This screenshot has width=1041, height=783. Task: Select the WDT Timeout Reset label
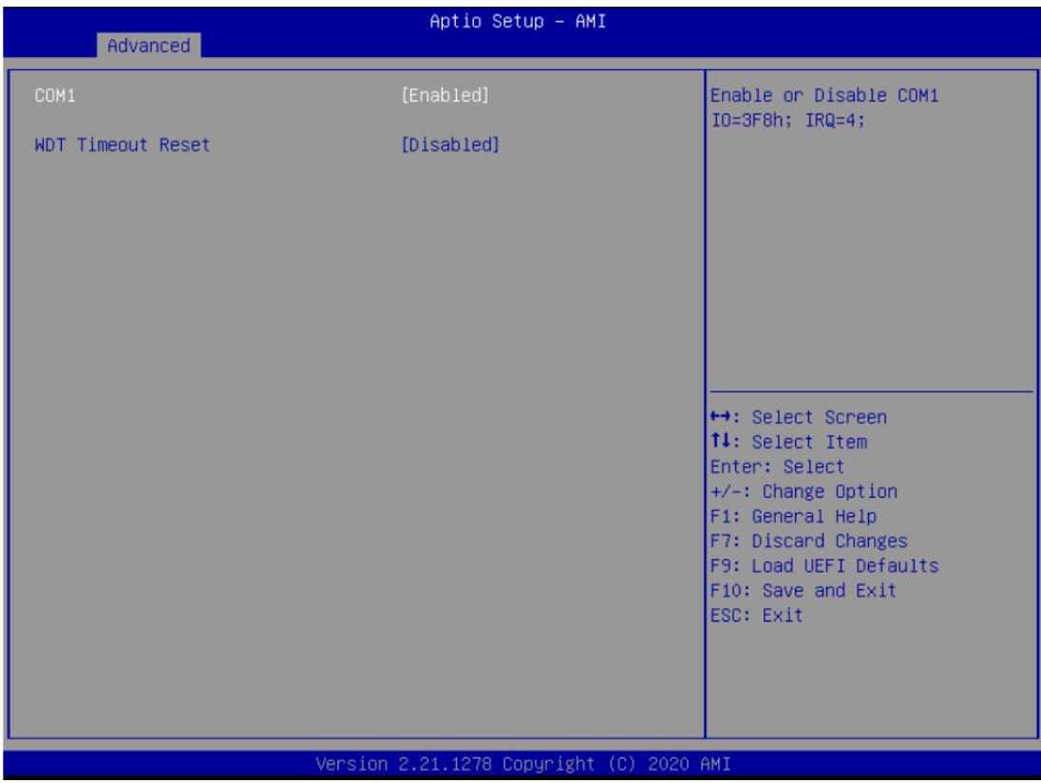tap(123, 144)
